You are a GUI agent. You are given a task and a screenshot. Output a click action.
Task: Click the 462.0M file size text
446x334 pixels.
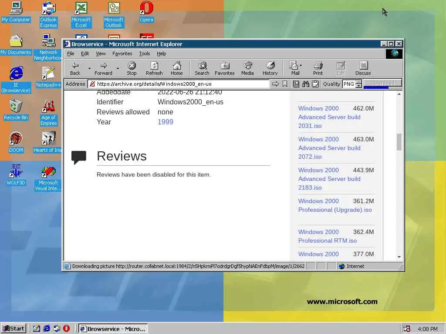click(x=364, y=108)
